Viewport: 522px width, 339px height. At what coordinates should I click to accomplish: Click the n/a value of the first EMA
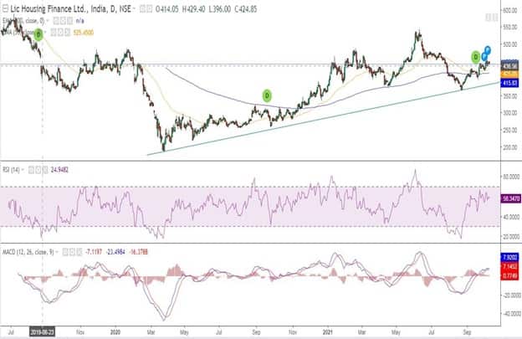[x=80, y=21]
